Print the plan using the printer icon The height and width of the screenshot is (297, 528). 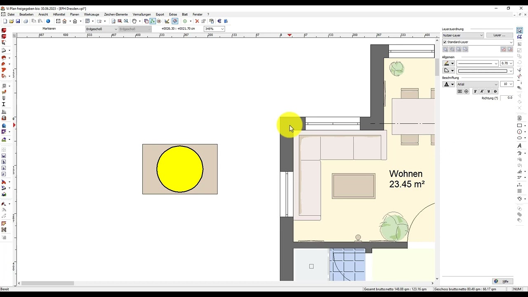[26, 21]
